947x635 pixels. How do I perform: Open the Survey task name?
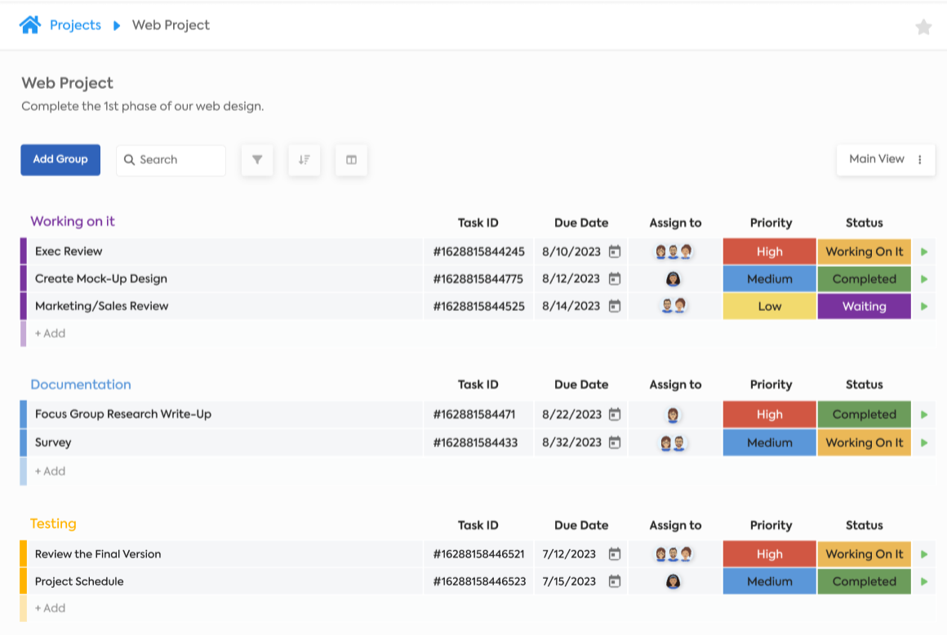click(x=53, y=442)
